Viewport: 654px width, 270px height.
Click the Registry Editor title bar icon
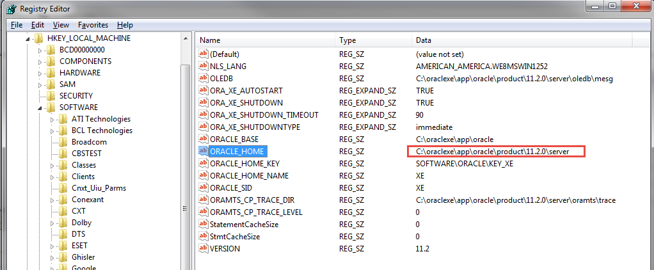[x=12, y=8]
